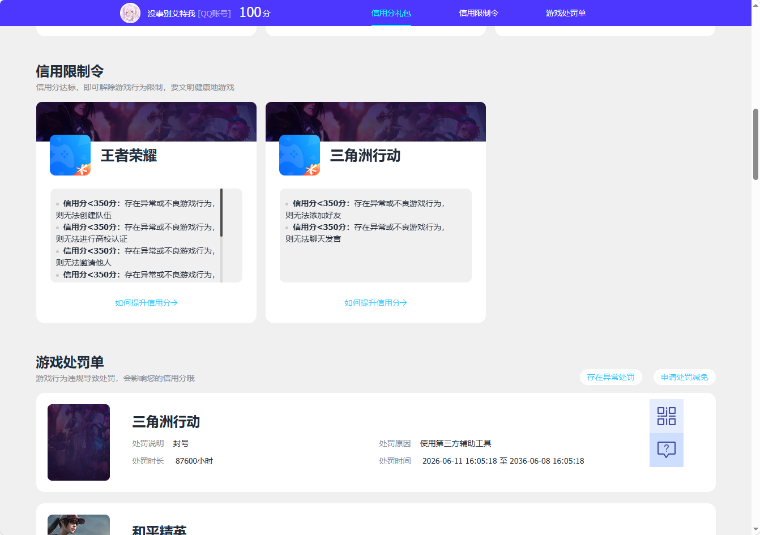Click the 则无法添加好友 restriction text
Screen dimensions: 760x535
313,215
